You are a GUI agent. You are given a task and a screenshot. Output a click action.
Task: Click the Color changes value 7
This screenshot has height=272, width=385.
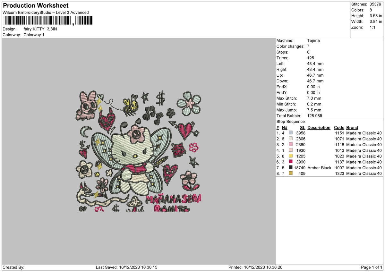pos(308,47)
